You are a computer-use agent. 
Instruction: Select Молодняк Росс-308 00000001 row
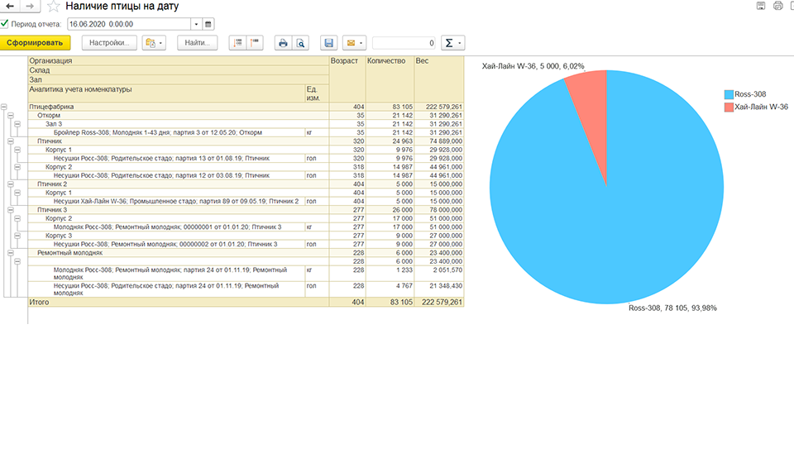pos(246,227)
